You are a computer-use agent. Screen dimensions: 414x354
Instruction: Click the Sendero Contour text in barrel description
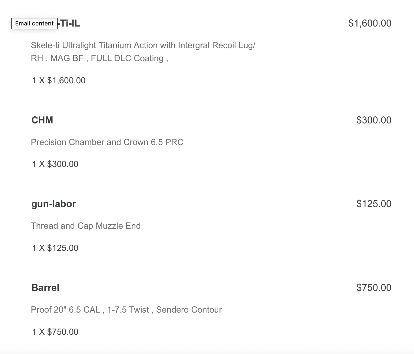point(189,310)
